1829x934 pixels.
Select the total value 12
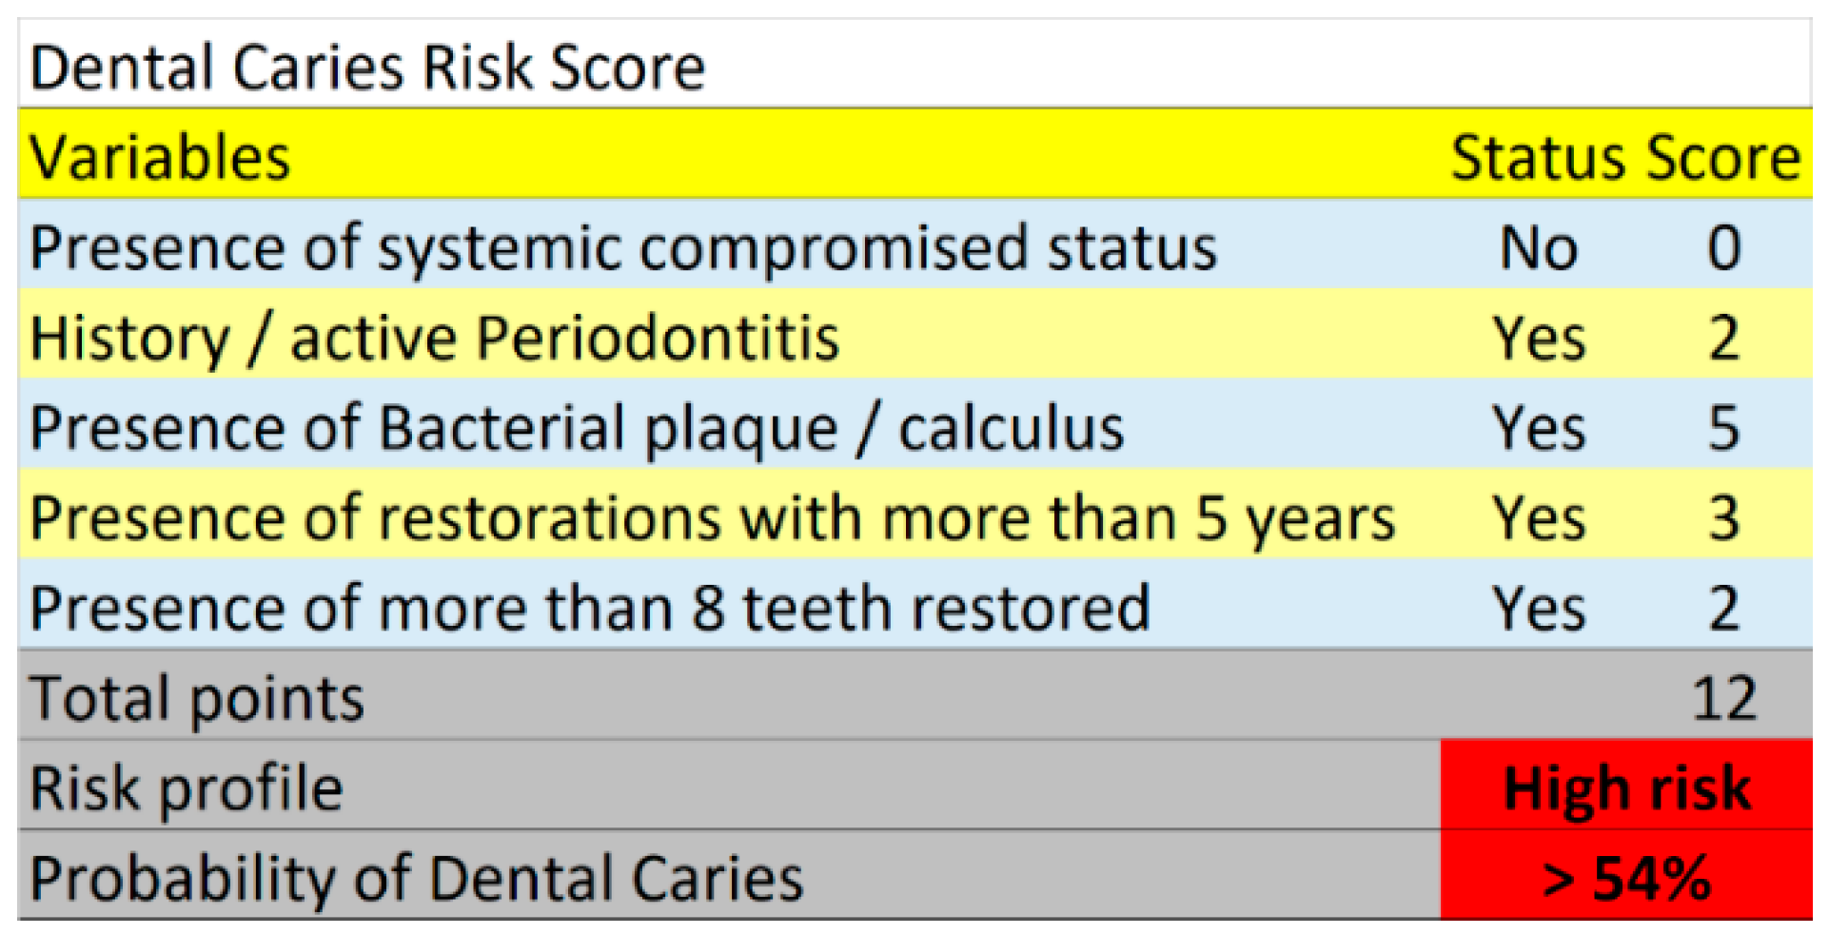tap(1723, 698)
